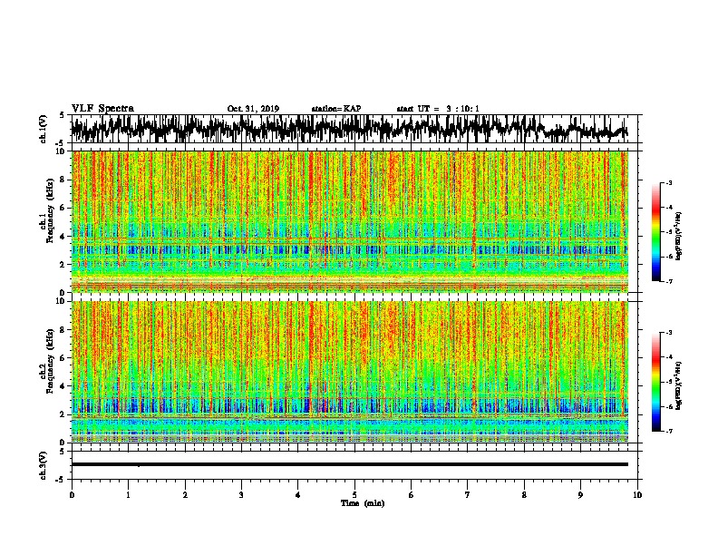
Task: Click the 'ch.1(V)' axis label at top
Action: pos(44,129)
